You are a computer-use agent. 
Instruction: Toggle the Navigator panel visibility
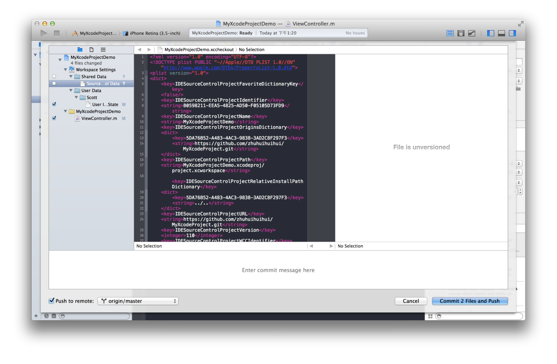pos(490,33)
